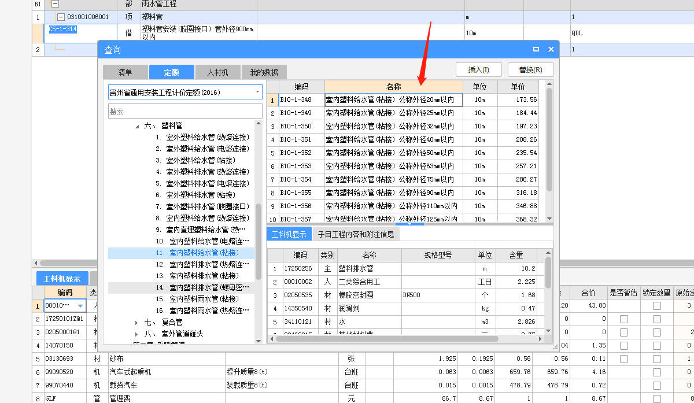Select 塑料排水管 row in 工料机 list
The image size is (694, 403).
coord(405,268)
